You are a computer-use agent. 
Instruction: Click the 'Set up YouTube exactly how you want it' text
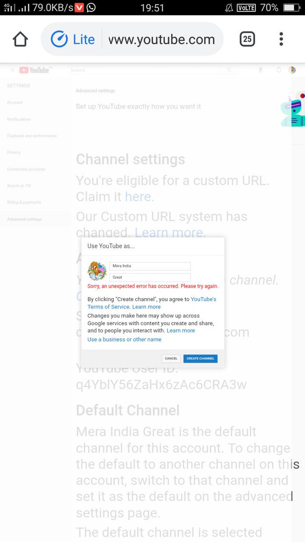pyautogui.click(x=138, y=107)
